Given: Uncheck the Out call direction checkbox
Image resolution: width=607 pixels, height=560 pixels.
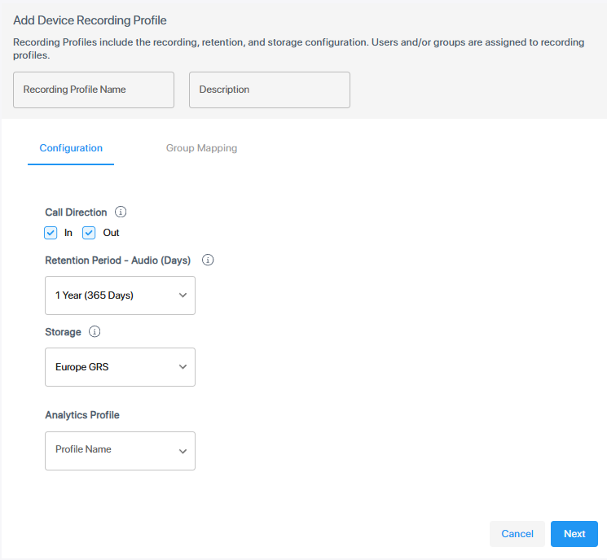Looking at the screenshot, I should [90, 233].
